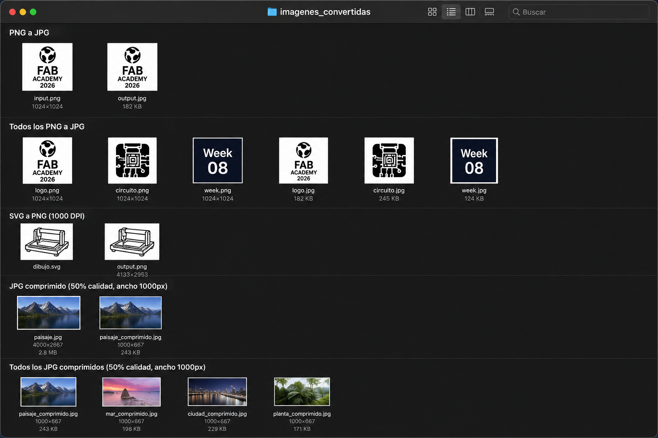The width and height of the screenshot is (658, 438).
Task: Switch to gallery view
Action: (x=489, y=12)
